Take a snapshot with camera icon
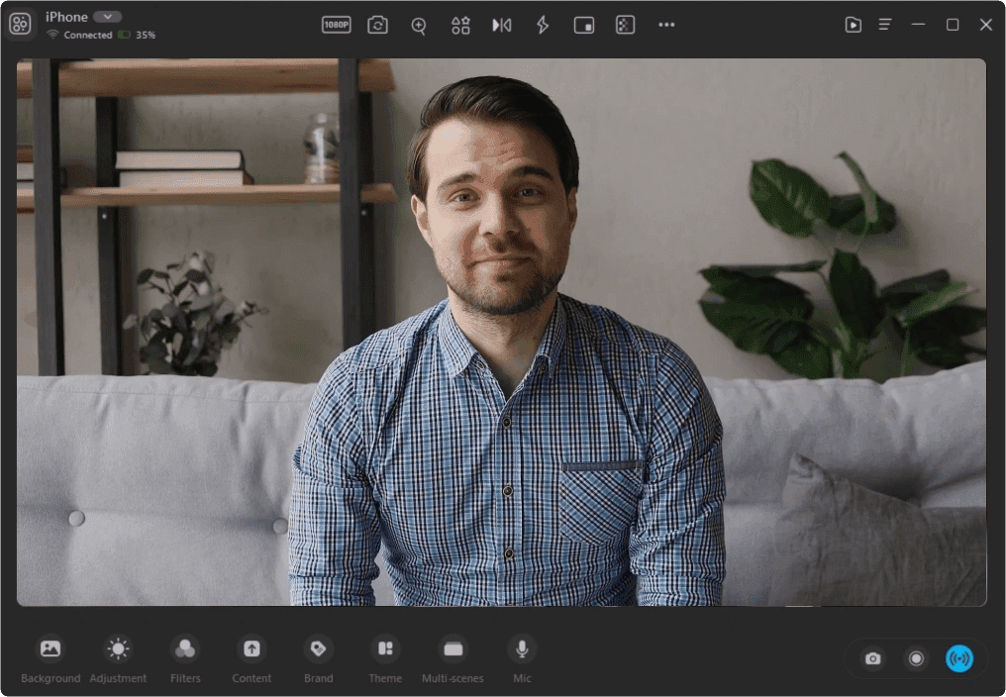 872,658
